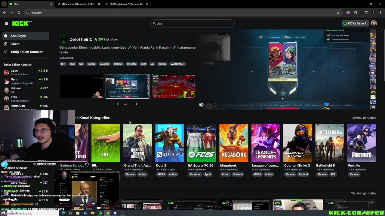Open the Fortnite category card
Screen dimensions: 385x216
362,143
